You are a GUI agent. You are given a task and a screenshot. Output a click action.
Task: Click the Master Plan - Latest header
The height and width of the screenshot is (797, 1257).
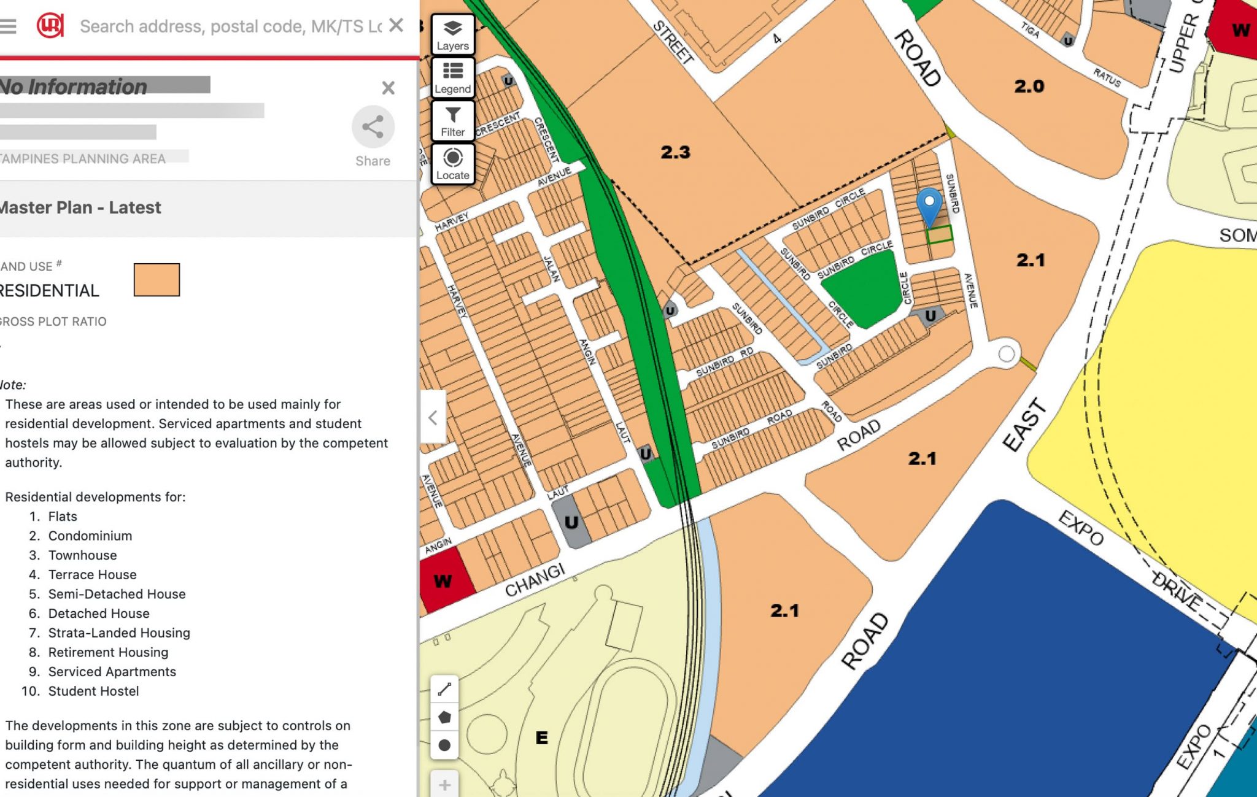pyautogui.click(x=80, y=207)
